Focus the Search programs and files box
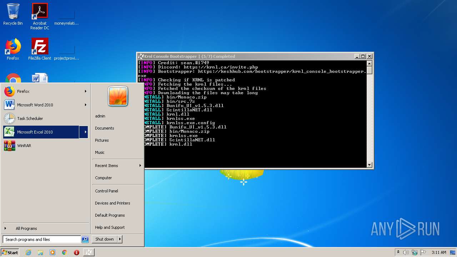This screenshot has height=257, width=457. point(42,240)
